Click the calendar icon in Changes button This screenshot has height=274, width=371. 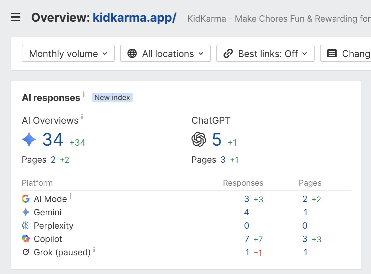tap(332, 53)
